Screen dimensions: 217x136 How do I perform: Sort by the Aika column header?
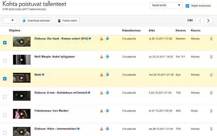tap(152, 30)
